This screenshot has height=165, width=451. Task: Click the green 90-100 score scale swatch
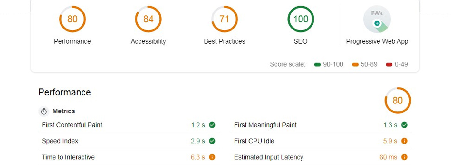(317, 65)
